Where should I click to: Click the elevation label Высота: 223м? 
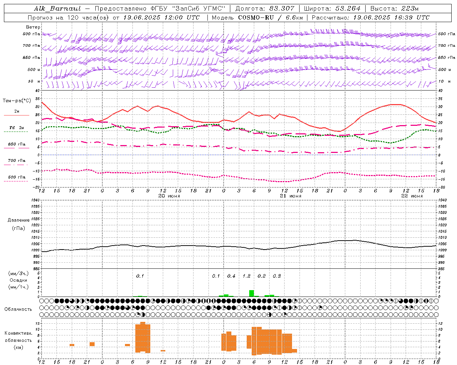(395, 9)
